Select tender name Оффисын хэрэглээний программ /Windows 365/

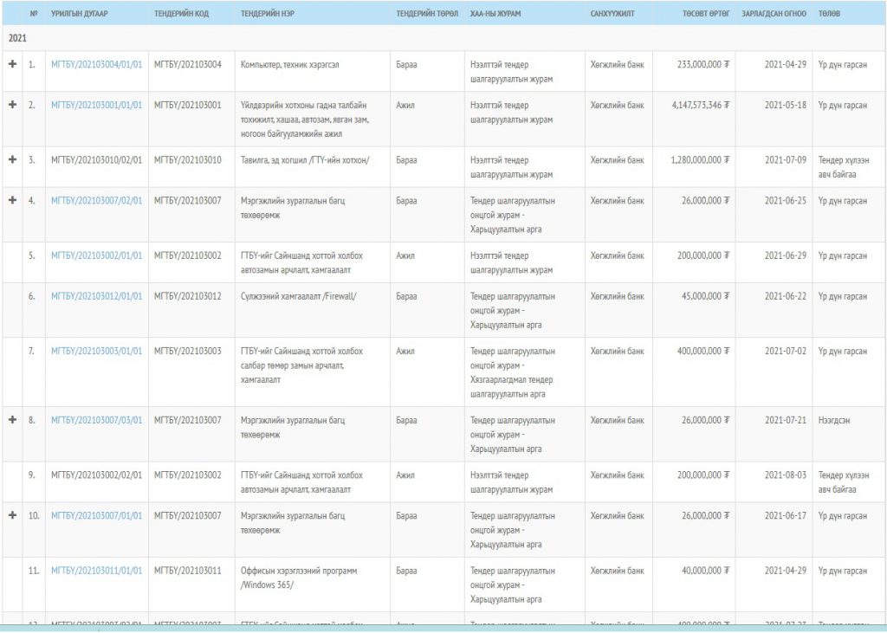coord(299,578)
